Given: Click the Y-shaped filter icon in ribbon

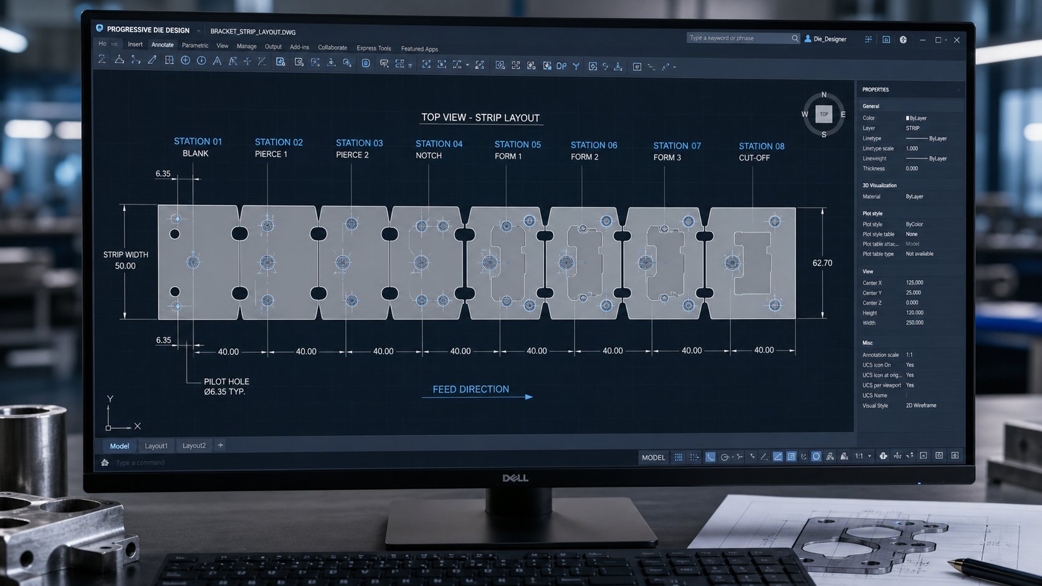Looking at the screenshot, I should pyautogui.click(x=576, y=65).
